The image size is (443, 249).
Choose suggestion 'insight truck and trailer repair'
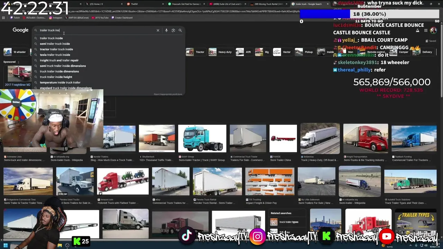[x=59, y=61]
